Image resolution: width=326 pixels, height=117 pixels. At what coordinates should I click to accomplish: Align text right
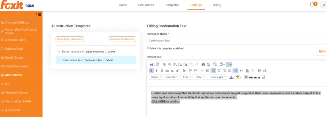[x=224, y=70]
